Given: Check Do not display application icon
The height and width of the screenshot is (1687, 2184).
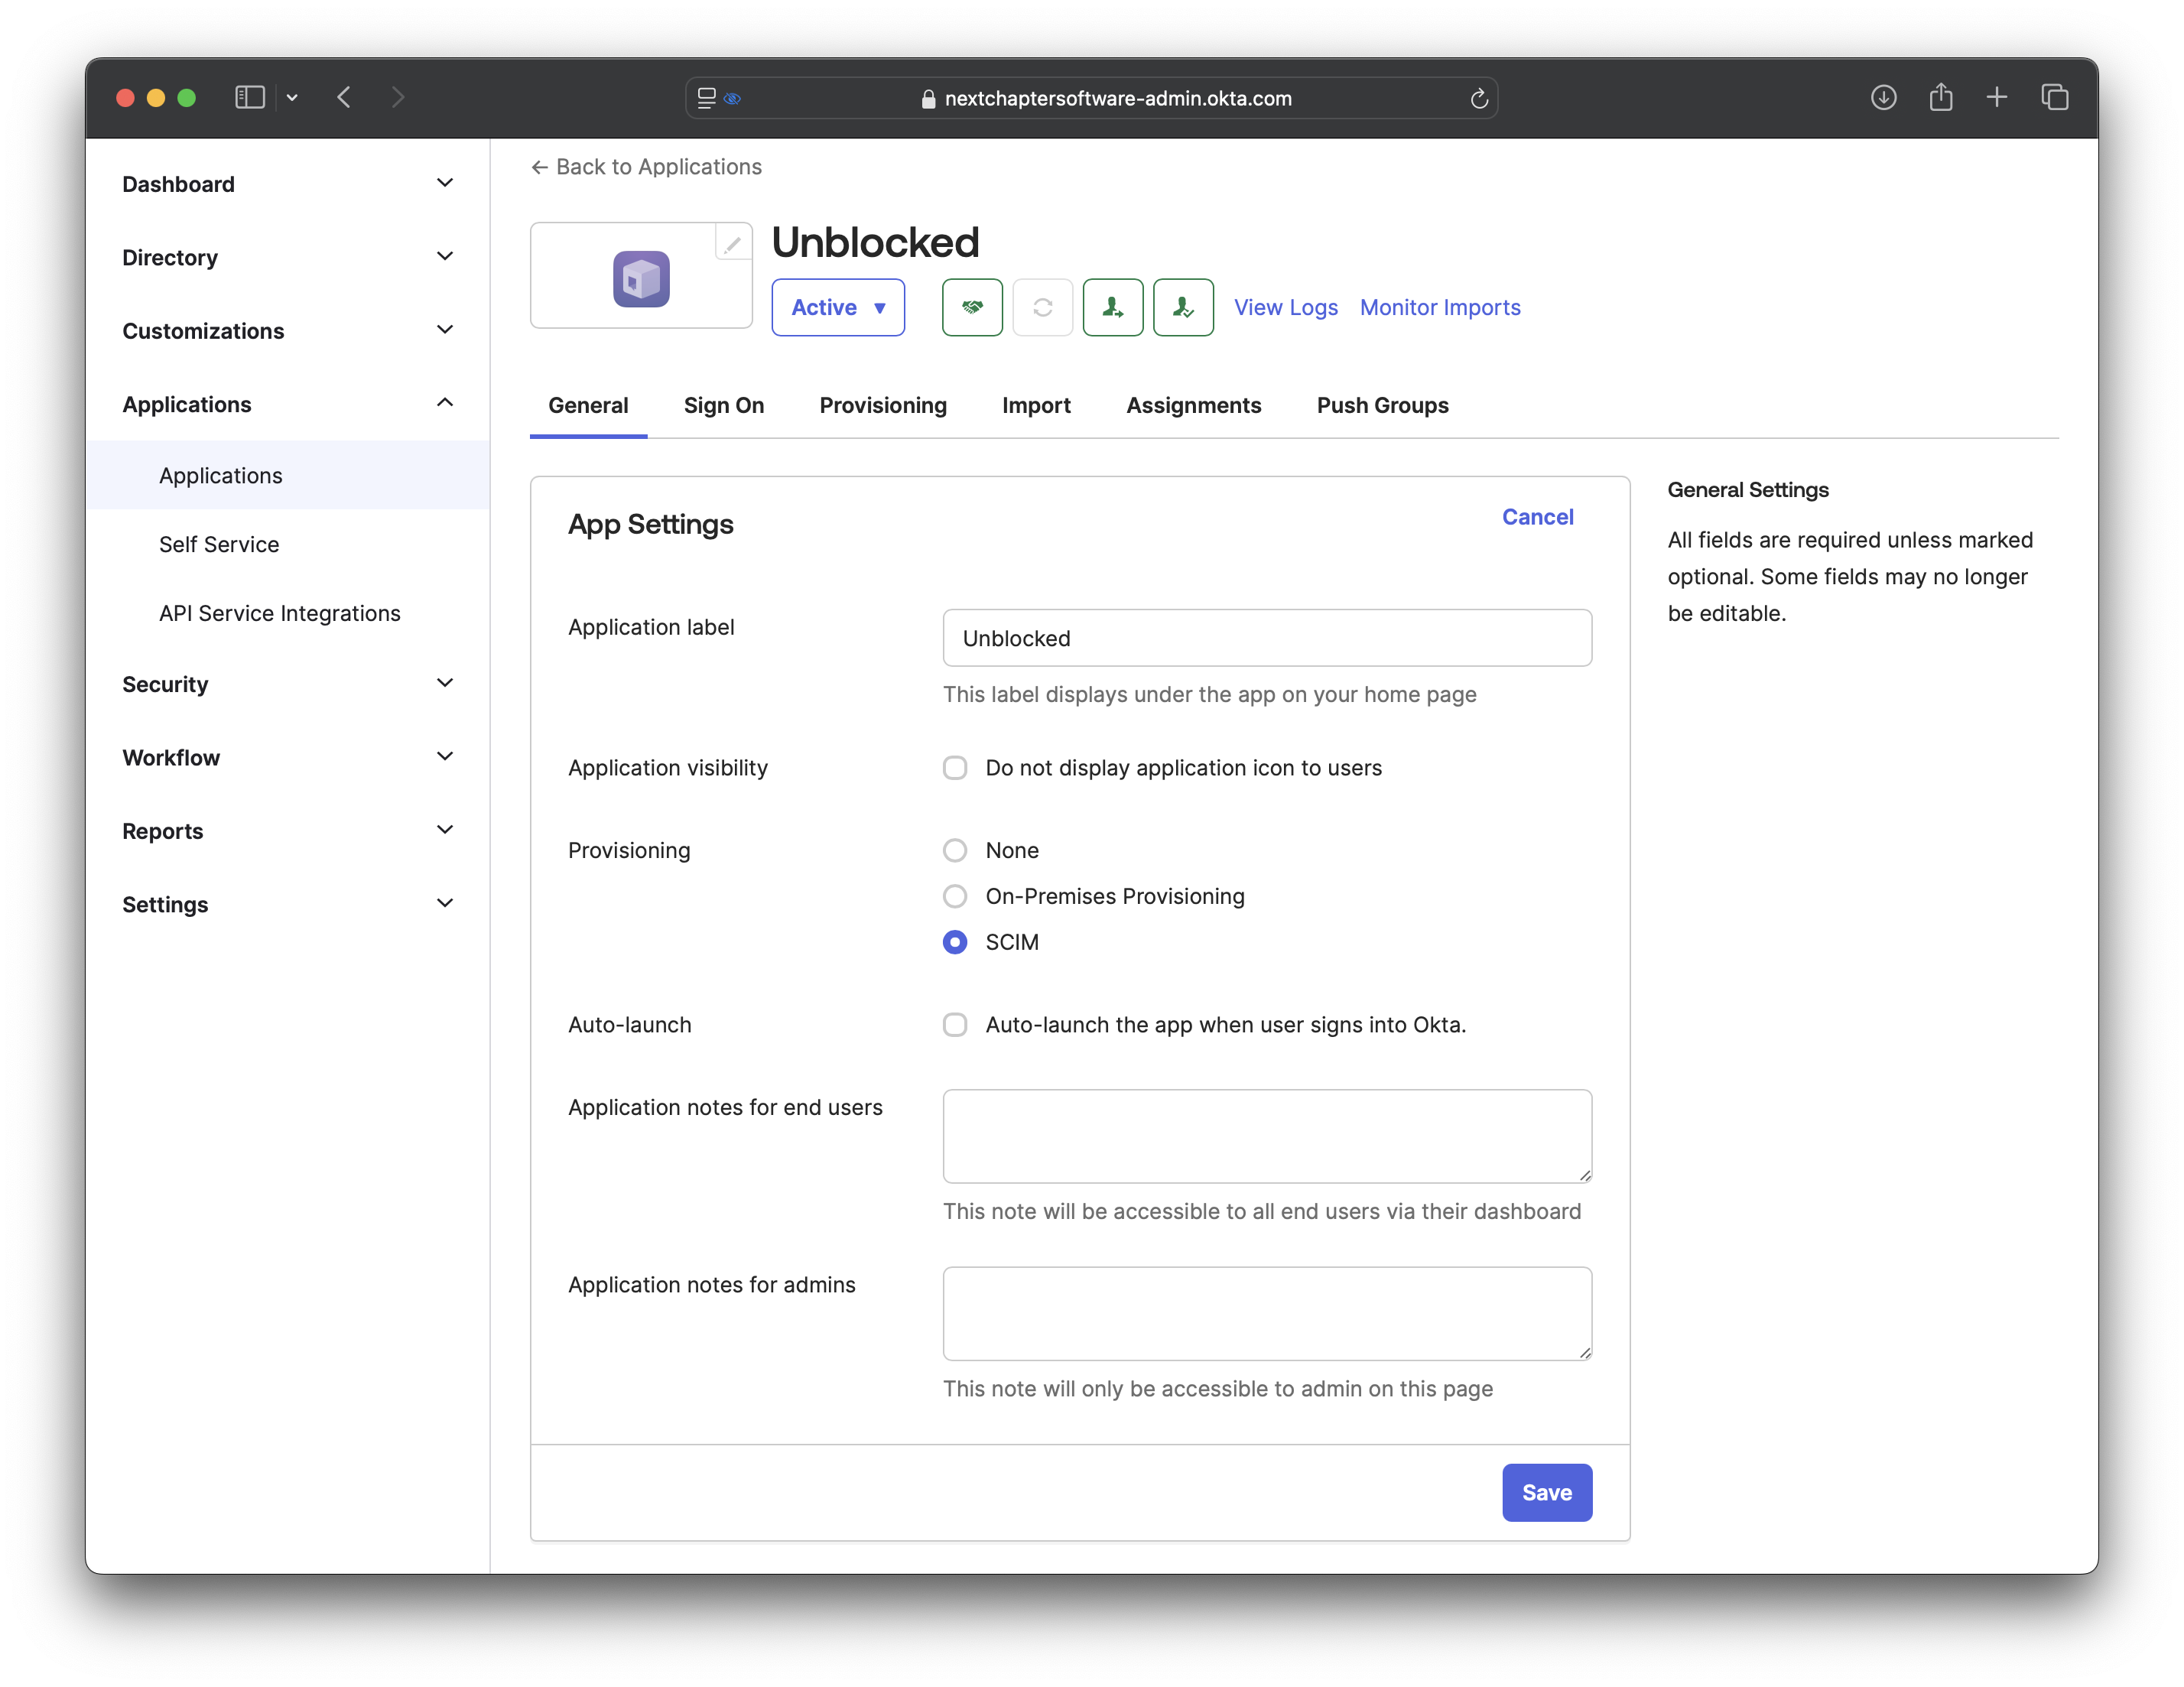Looking at the screenshot, I should pyautogui.click(x=955, y=767).
